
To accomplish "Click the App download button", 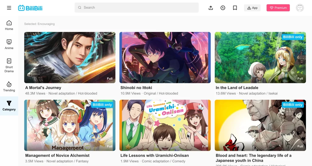I will click(252, 8).
